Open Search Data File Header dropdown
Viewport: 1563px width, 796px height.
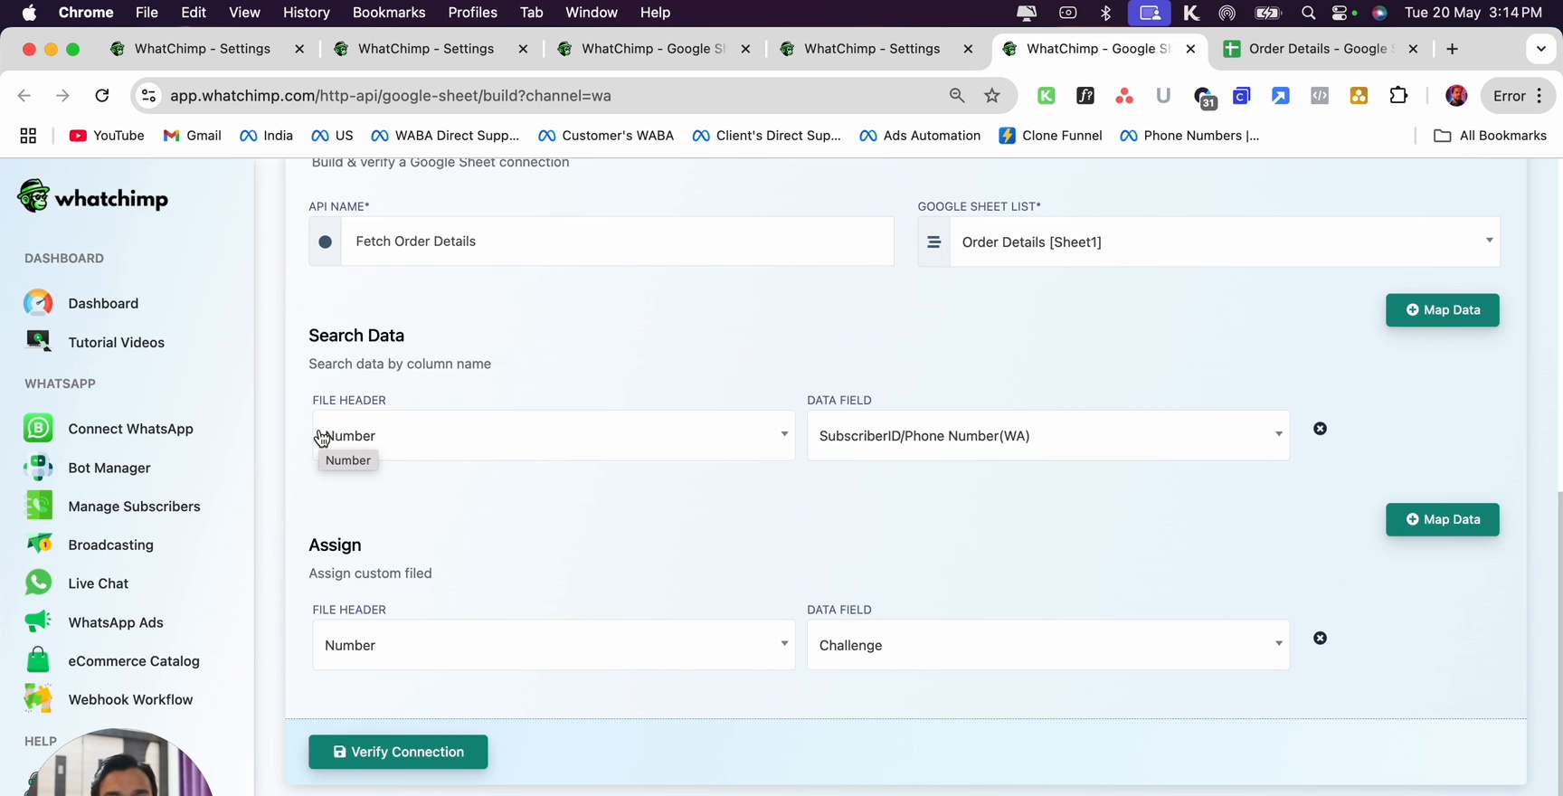554,436
